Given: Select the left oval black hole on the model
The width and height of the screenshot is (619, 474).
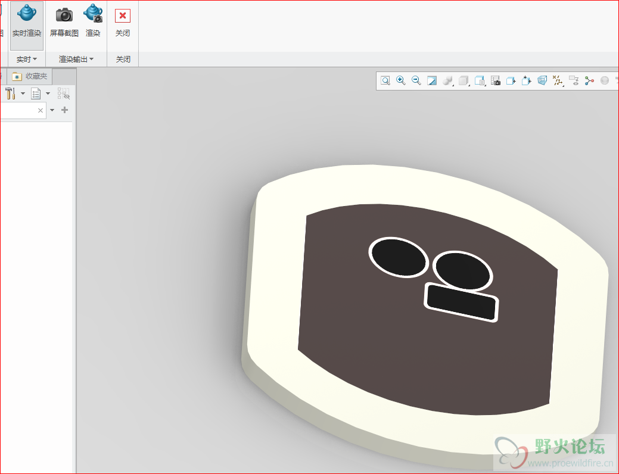Looking at the screenshot, I should coord(399,257).
